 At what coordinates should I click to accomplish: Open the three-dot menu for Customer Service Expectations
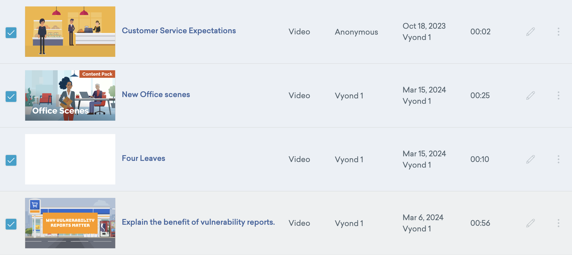coord(559,32)
